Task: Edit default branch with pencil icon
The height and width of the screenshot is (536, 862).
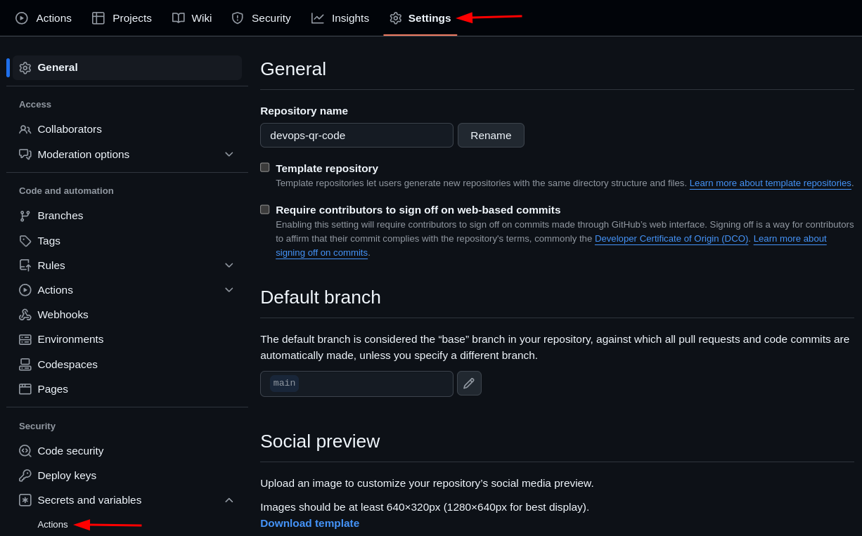Action: 469,384
